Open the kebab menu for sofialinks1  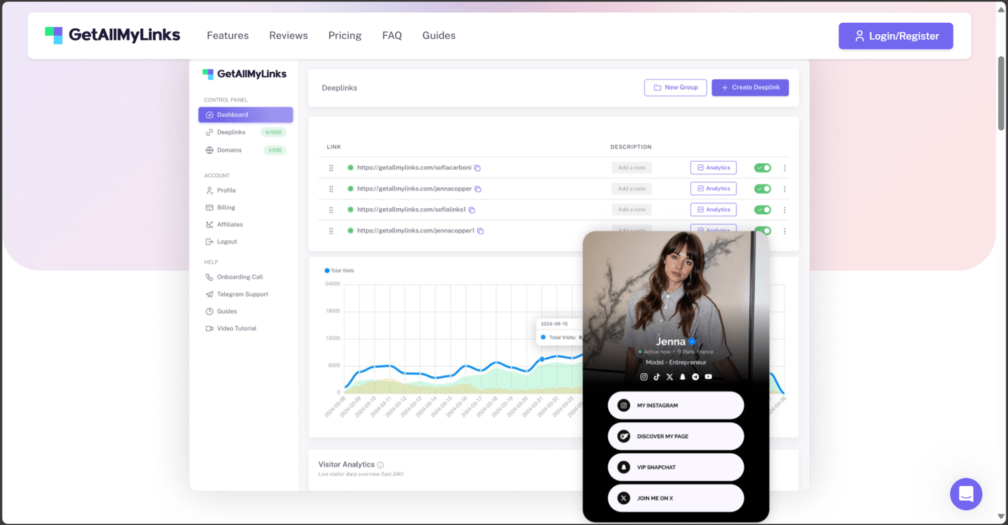pyautogui.click(x=784, y=209)
